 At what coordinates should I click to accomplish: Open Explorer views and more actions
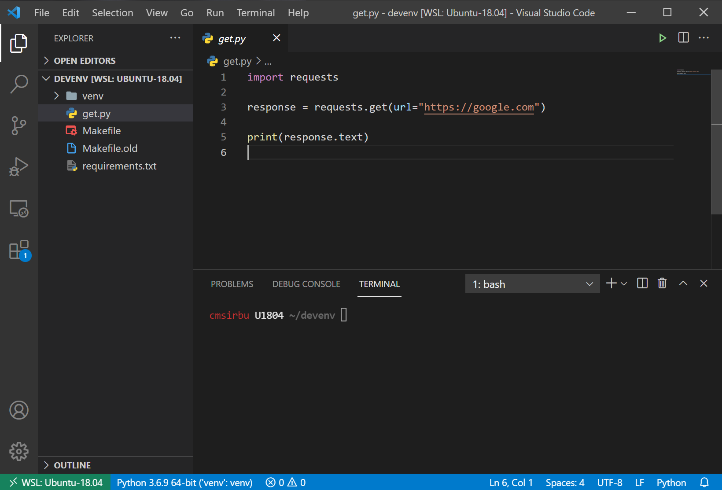pyautogui.click(x=175, y=38)
